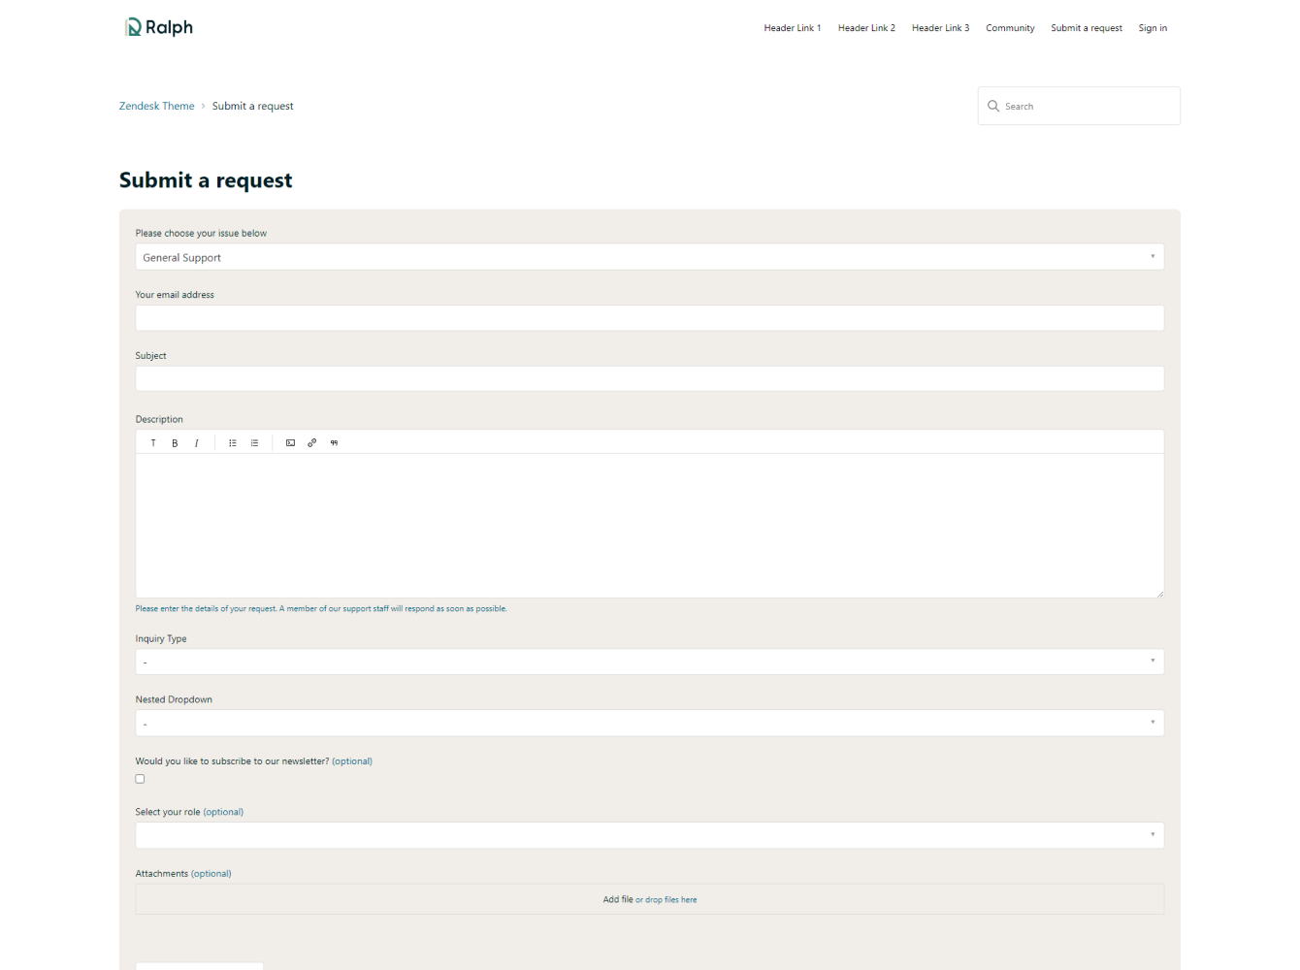The image size is (1300, 970).
Task: Click the insert link icon
Action: [x=311, y=443]
